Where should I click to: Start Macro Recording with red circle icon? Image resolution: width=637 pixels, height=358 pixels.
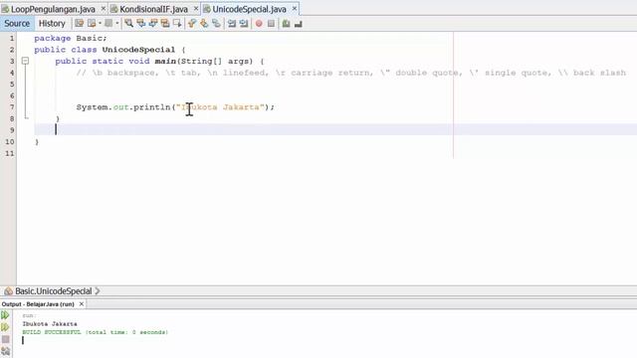[259, 24]
